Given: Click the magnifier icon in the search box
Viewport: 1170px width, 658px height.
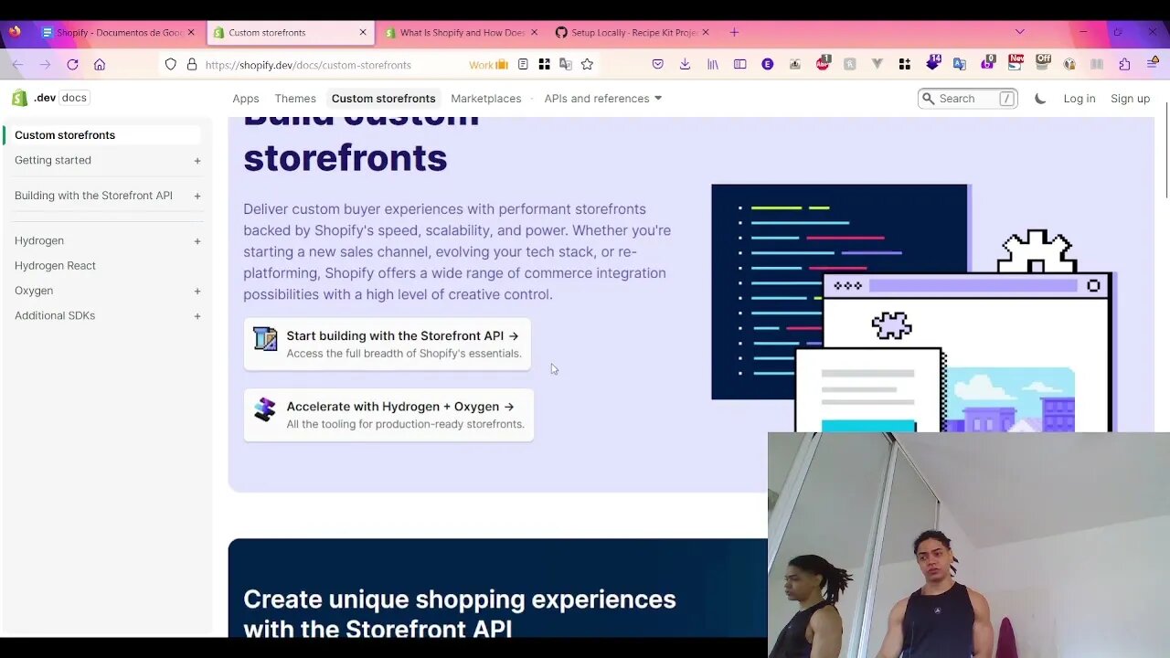Looking at the screenshot, I should click(929, 99).
